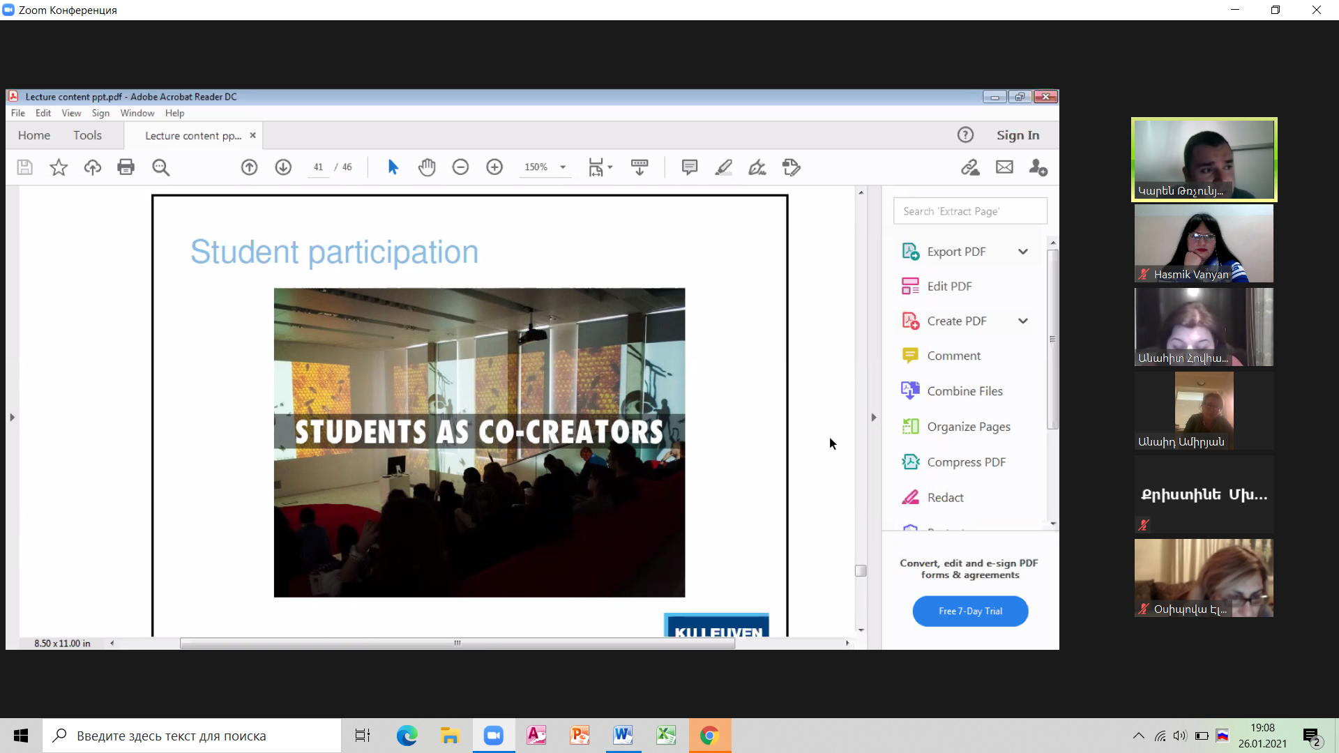The image size is (1339, 753).
Task: Add a sticky note comment icon
Action: pos(690,167)
